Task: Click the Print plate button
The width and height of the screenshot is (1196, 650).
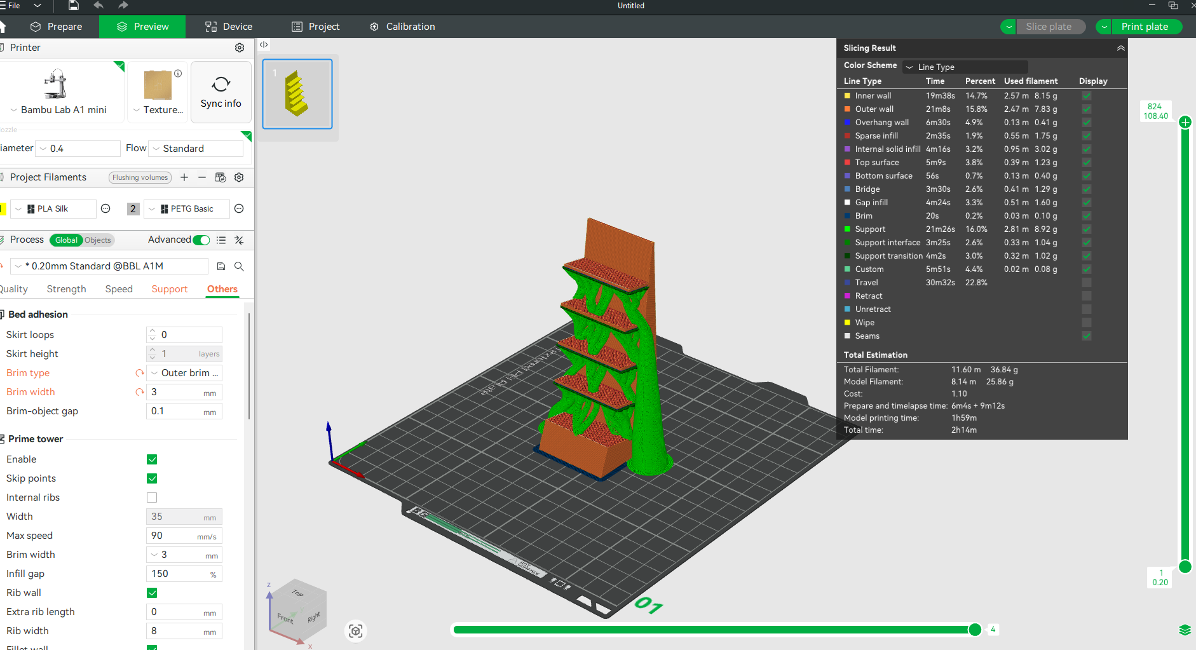Action: click(x=1145, y=27)
